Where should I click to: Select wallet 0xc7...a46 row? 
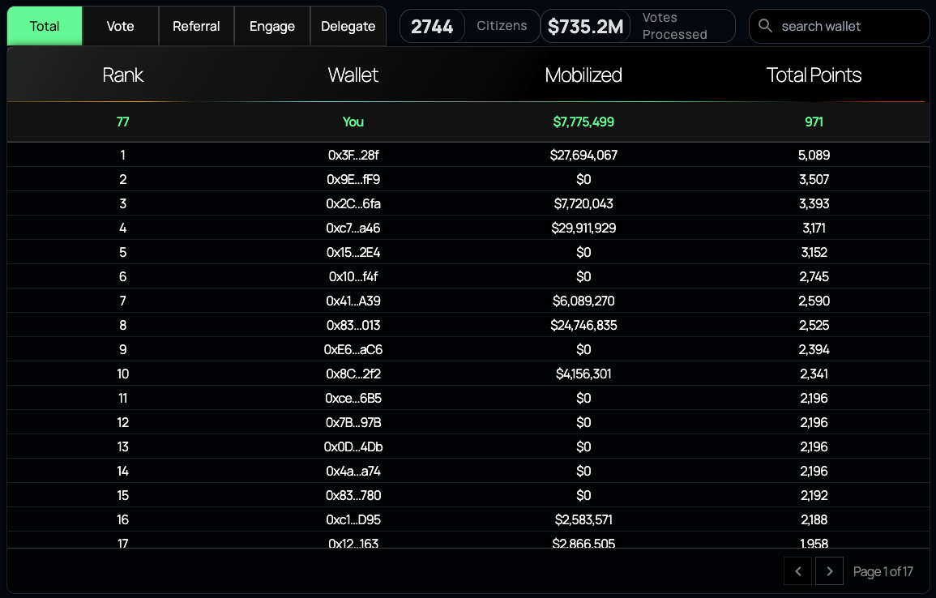(353, 228)
